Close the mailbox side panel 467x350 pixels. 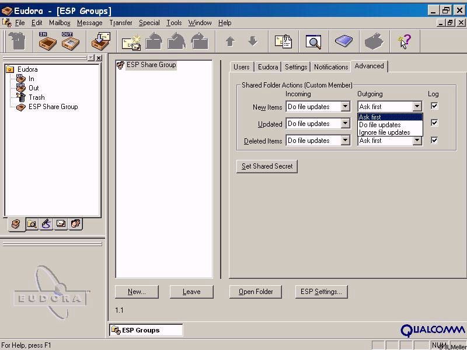coord(99,58)
